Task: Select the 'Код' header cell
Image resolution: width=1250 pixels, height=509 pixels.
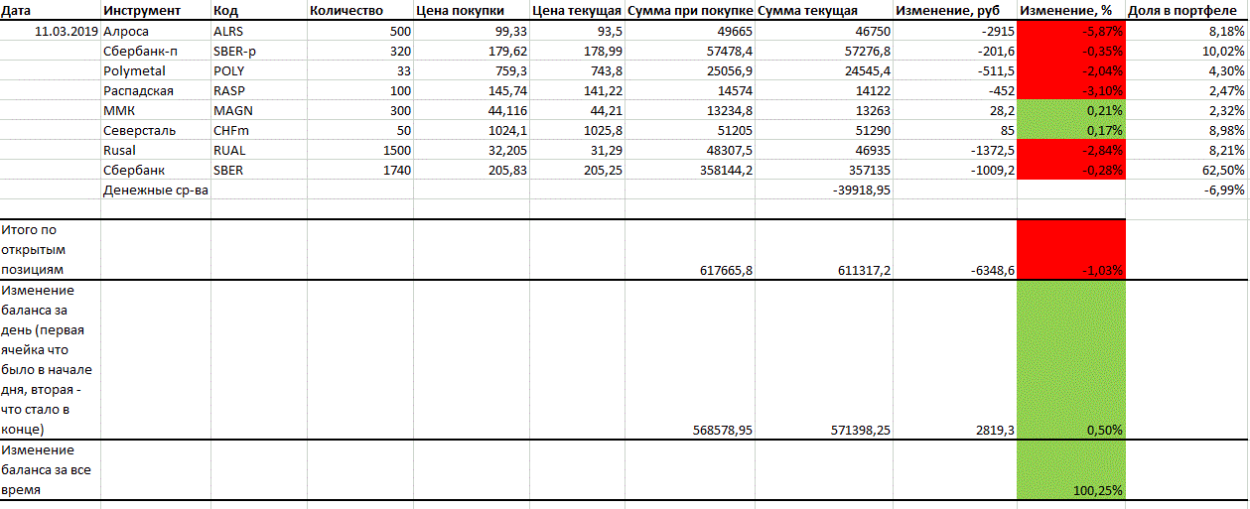Action: tap(258, 11)
